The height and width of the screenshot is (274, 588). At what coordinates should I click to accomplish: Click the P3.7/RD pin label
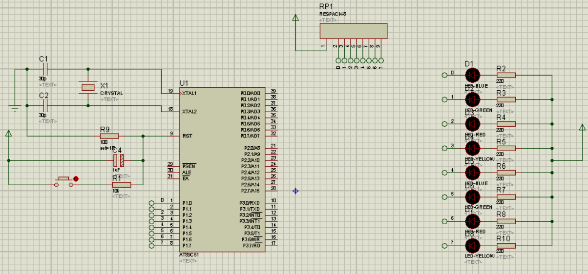pos(252,246)
